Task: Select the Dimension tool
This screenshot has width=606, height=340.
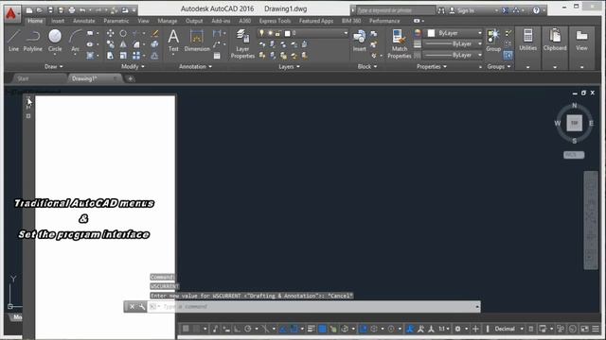Action: [x=197, y=41]
